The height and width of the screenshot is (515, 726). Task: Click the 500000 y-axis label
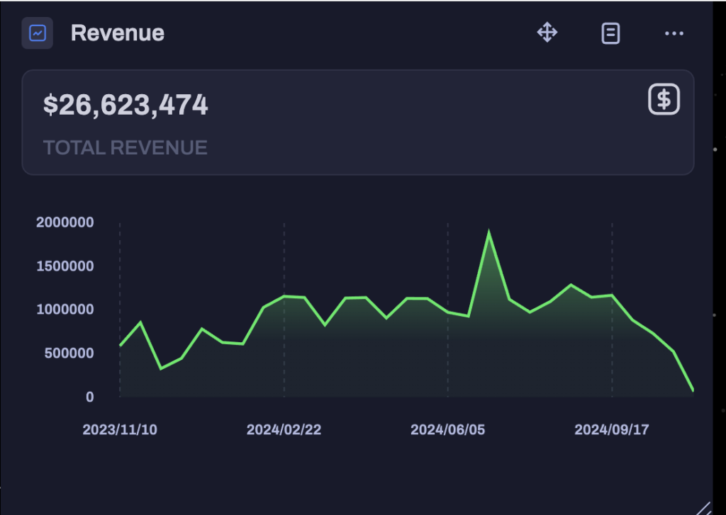(69, 353)
